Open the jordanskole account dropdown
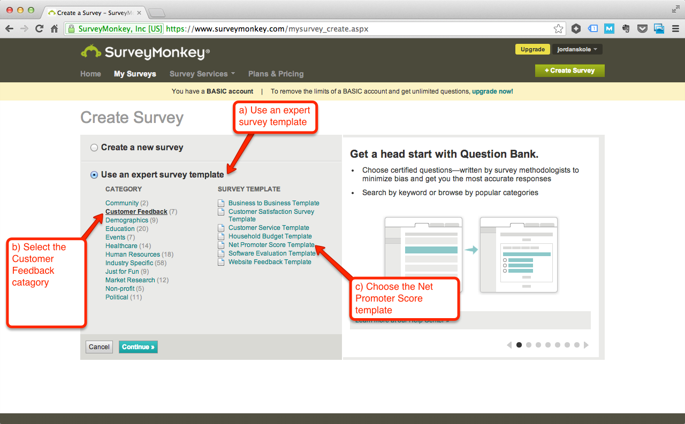Screen dimensions: 685x424 point(577,49)
